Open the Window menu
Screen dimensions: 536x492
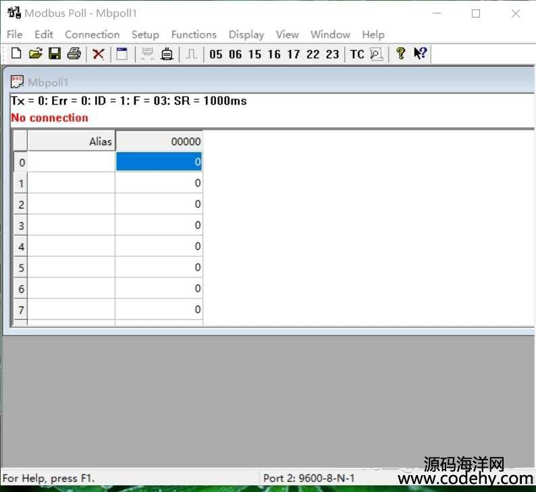[331, 34]
